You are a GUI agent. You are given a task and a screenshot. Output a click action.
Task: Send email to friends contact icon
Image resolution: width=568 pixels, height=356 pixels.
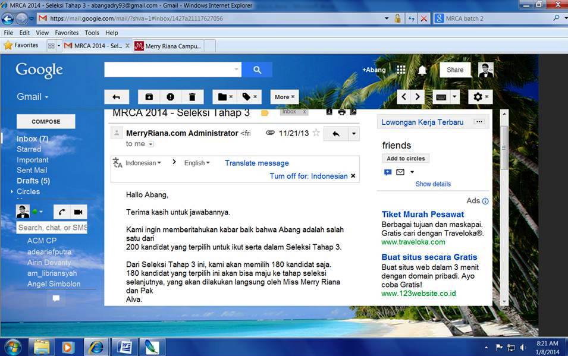(x=400, y=172)
